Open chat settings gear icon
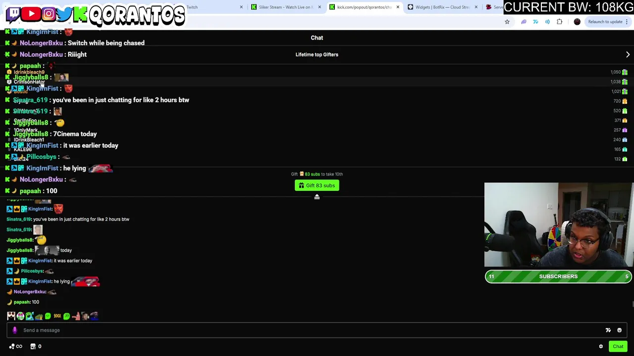This screenshot has height=356, width=634. [601, 347]
